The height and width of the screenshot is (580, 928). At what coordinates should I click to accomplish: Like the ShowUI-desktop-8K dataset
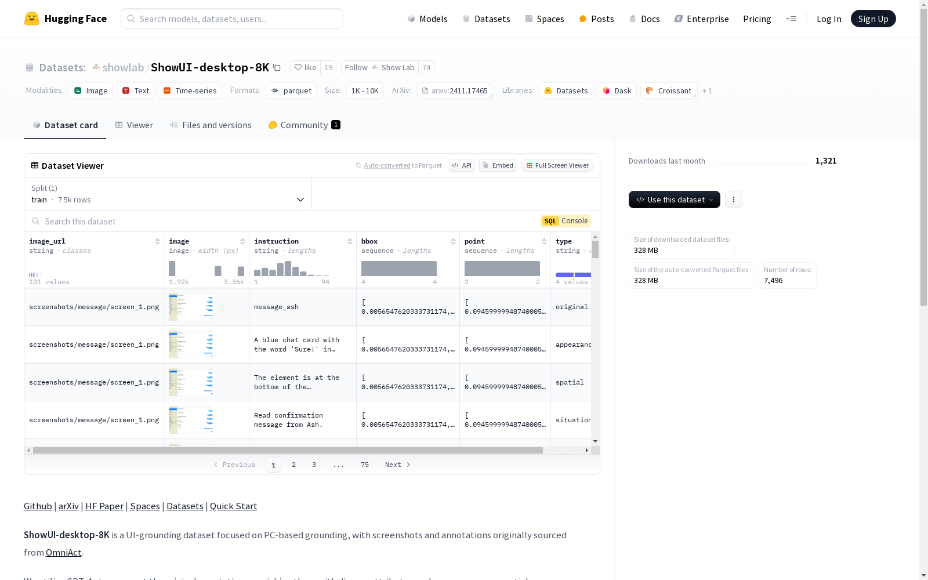point(305,67)
